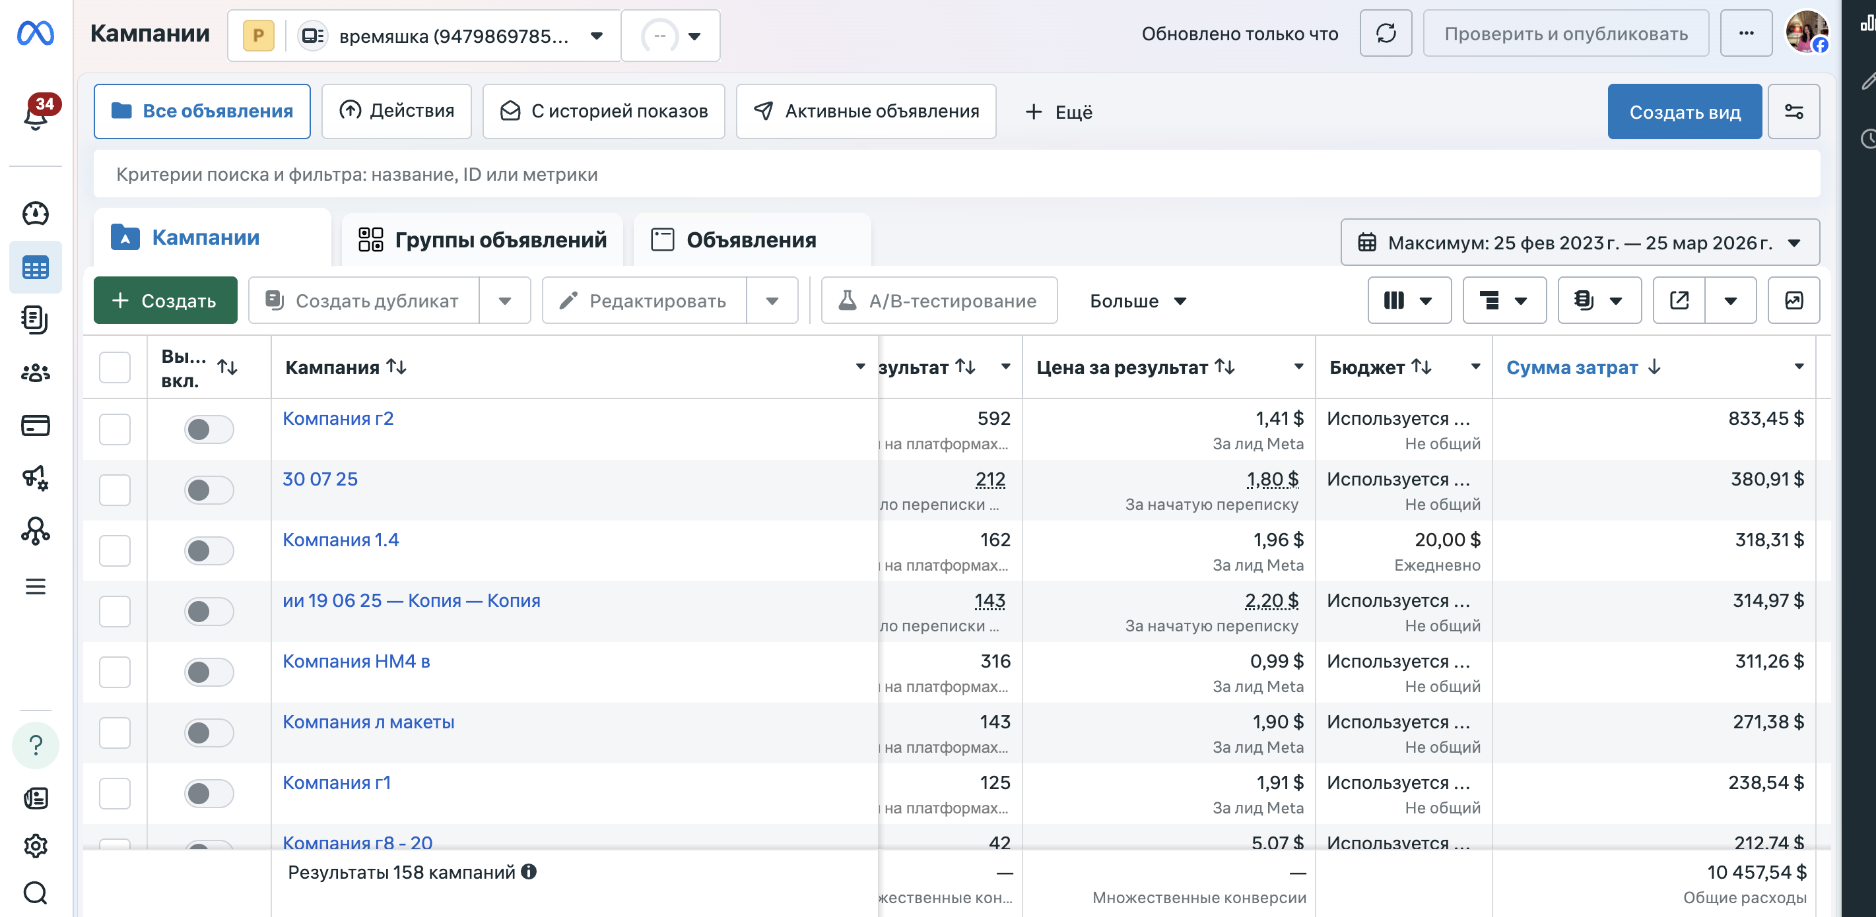Viewport: 1876px width, 917px height.
Task: Open the loading status dropdown next to account
Action: 671,35
